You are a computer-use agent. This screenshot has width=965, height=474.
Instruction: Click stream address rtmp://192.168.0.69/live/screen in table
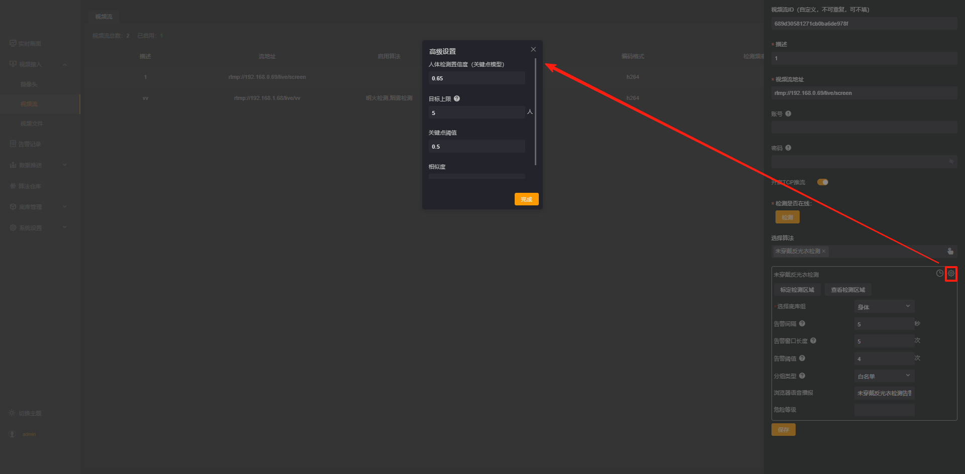[x=267, y=77]
